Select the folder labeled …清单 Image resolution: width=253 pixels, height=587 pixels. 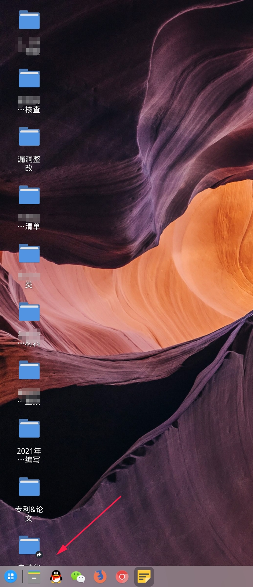[29, 195]
